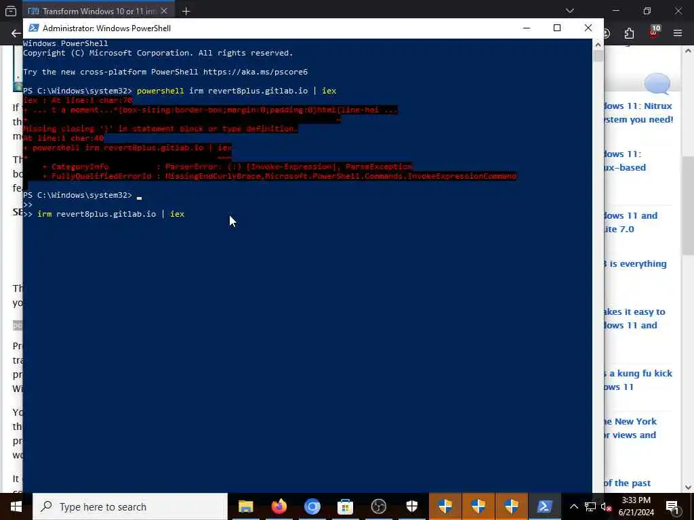Click the muted volume tray icon
Screen dimensions: 694x520
pyautogui.click(x=606, y=507)
